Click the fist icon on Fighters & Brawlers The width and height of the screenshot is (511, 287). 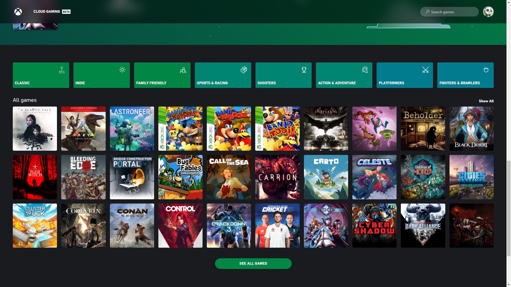pyautogui.click(x=486, y=70)
